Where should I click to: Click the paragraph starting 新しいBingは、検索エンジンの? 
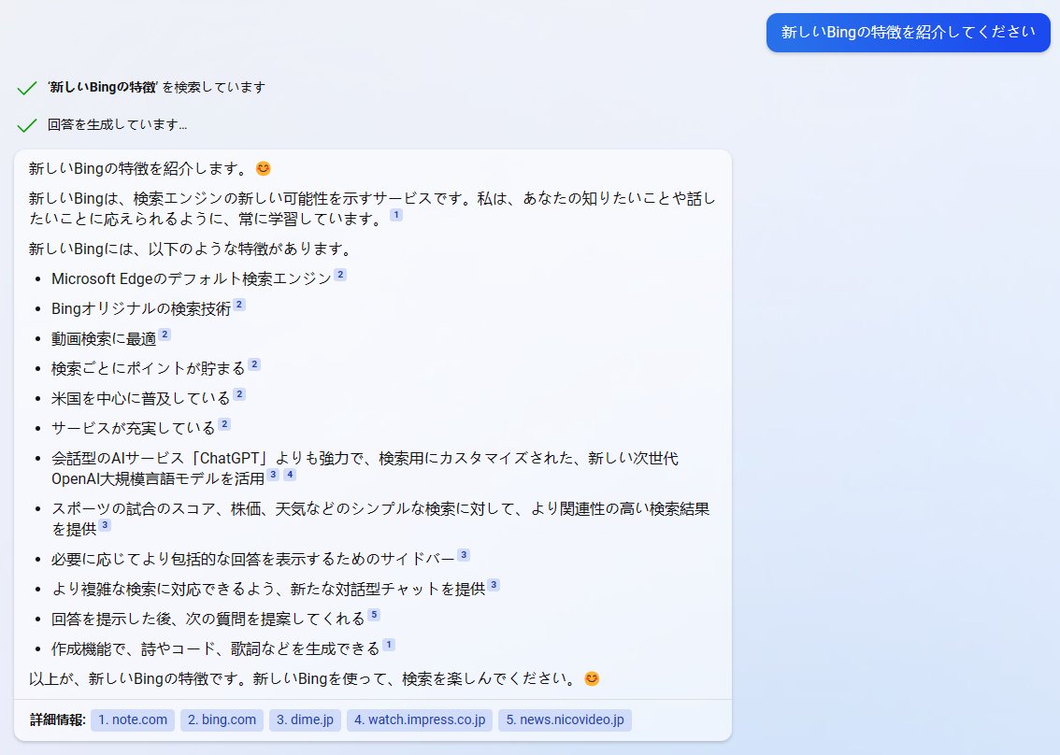point(372,209)
